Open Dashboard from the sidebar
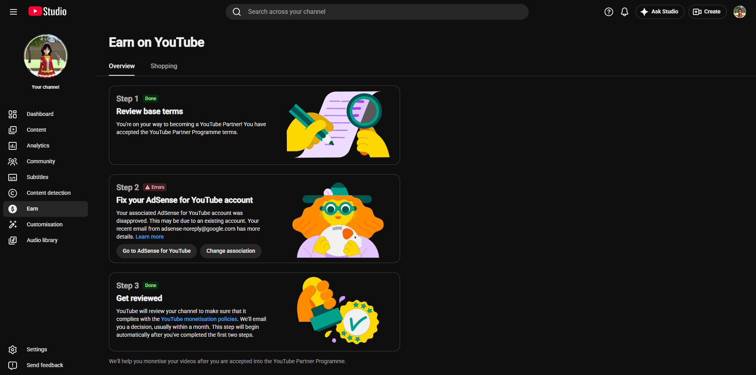Viewport: 756px width, 375px height. 45,114
